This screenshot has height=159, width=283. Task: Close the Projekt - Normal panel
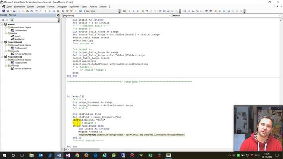coord(58,15)
